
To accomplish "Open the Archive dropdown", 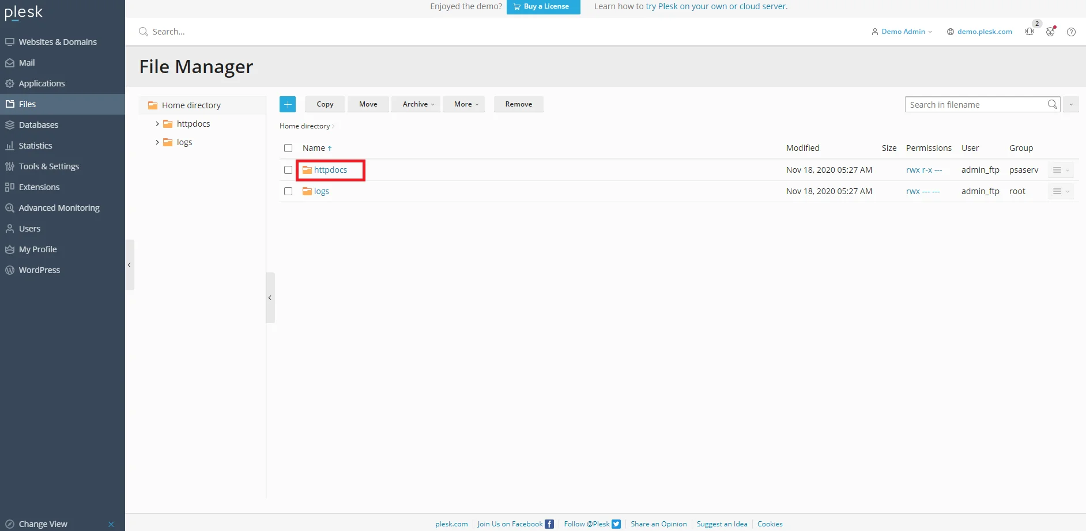I will [418, 104].
